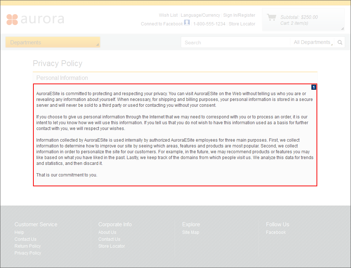Open Store Locator under Corporate Info
Image resolution: width=351 pixels, height=268 pixels.
point(111,246)
